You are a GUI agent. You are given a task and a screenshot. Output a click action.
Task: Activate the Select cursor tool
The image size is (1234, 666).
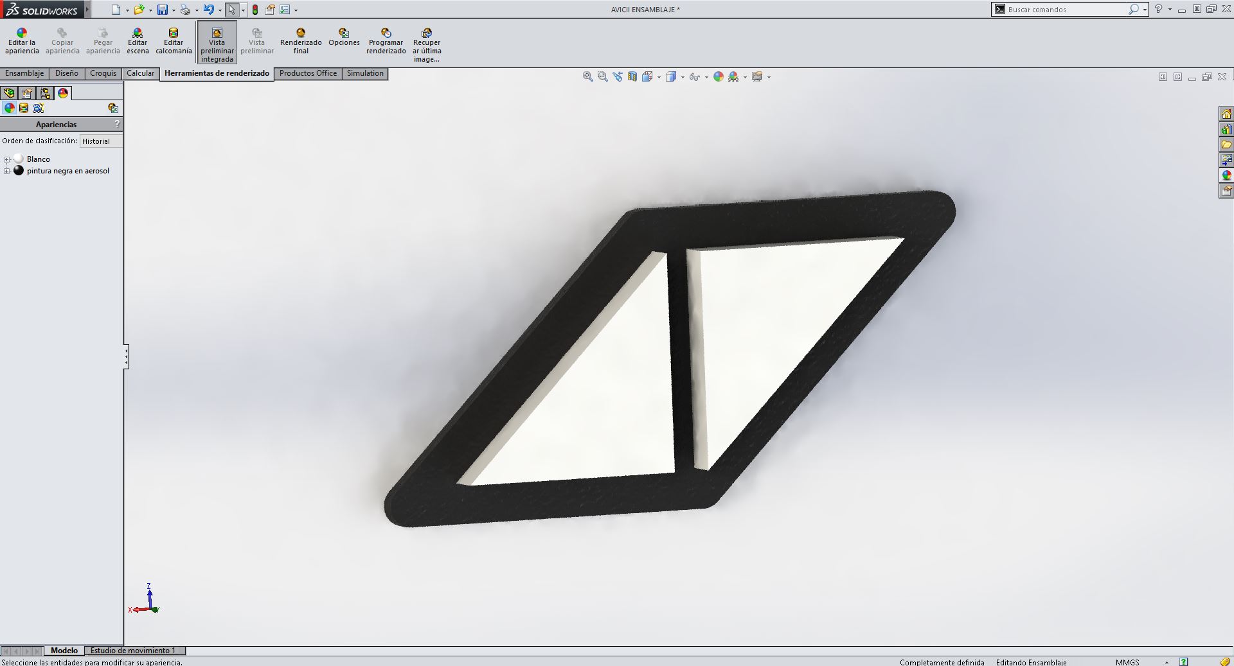pyautogui.click(x=231, y=10)
